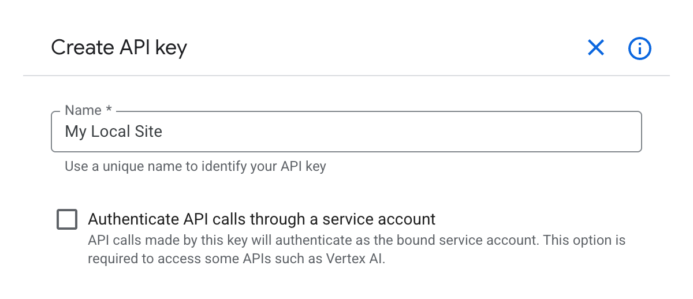
Task: Place cursor on the word "My" in Name
Action: pyautogui.click(x=76, y=132)
